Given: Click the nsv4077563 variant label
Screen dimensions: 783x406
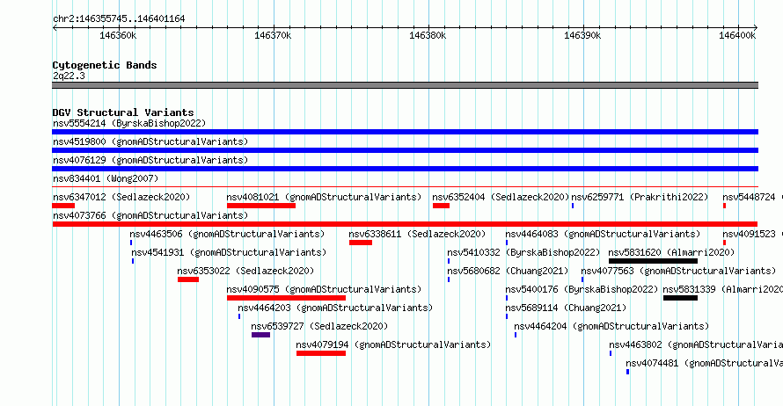Looking at the screenshot, I should [678, 271].
